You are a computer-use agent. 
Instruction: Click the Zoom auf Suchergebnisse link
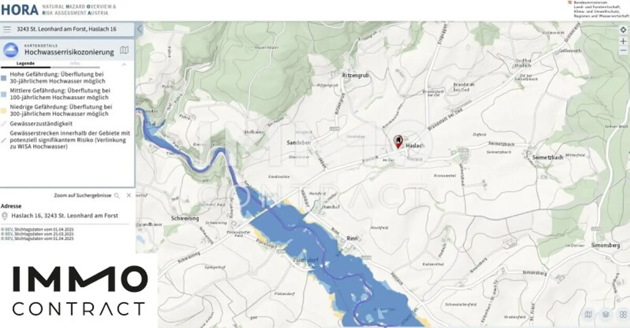point(83,195)
